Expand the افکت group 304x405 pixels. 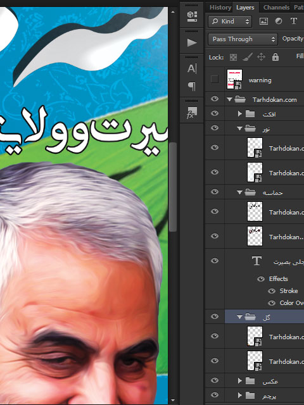pos(239,114)
